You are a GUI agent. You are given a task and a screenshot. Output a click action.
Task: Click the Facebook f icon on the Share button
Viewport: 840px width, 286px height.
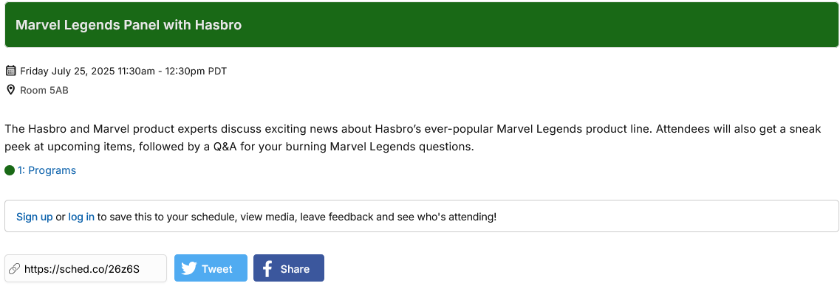[x=267, y=268]
